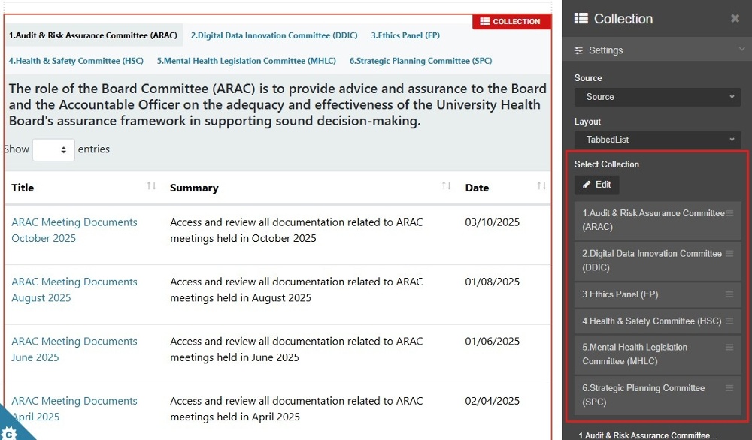Select 3.Ethics Panel (EP) in panel list
The width and height of the screenshot is (752, 440).
[657, 294]
